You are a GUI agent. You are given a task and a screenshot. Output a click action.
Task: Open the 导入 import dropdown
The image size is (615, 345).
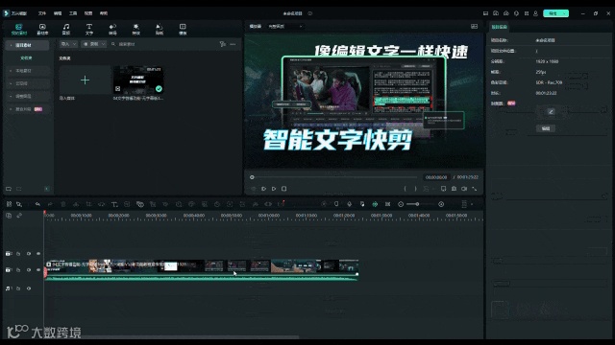click(68, 44)
